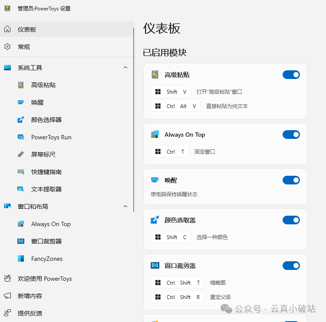Open the PowerToys Run icon in sidebar
The image size is (326, 322).
(x=21, y=137)
